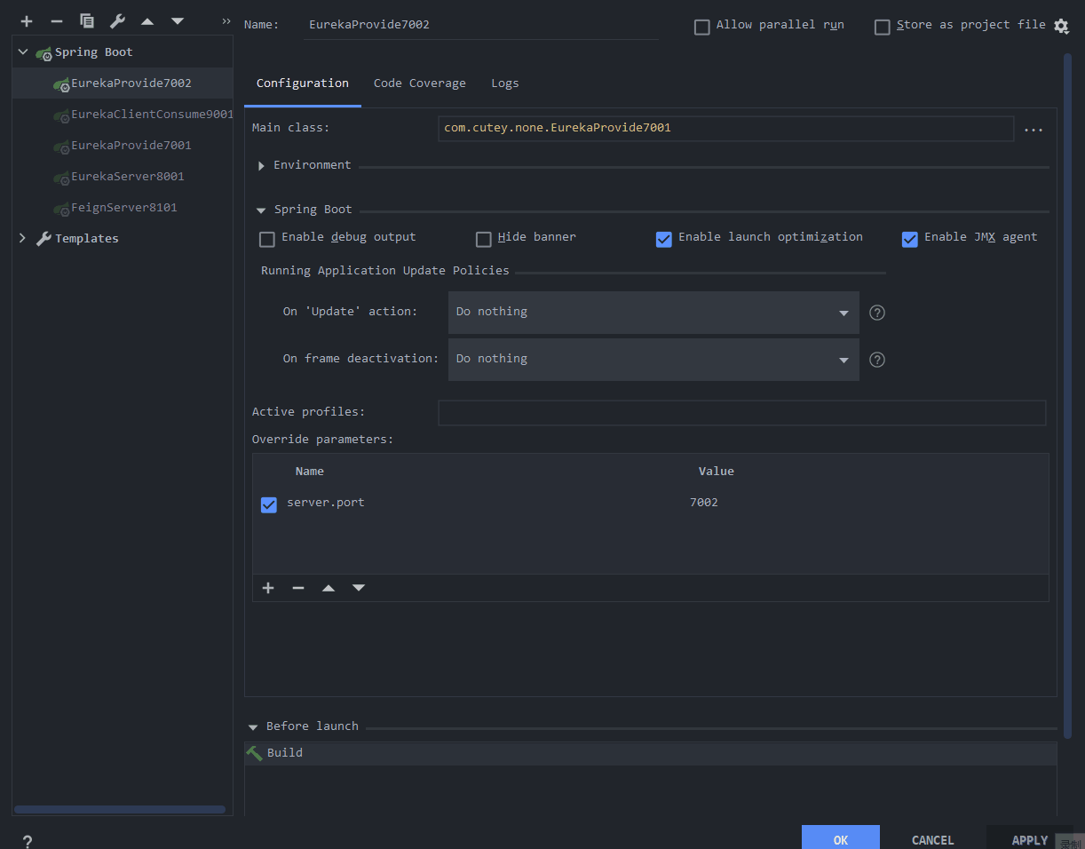1085x849 pixels.
Task: Click the dialog's vertical scrollbar
Action: click(x=1068, y=395)
